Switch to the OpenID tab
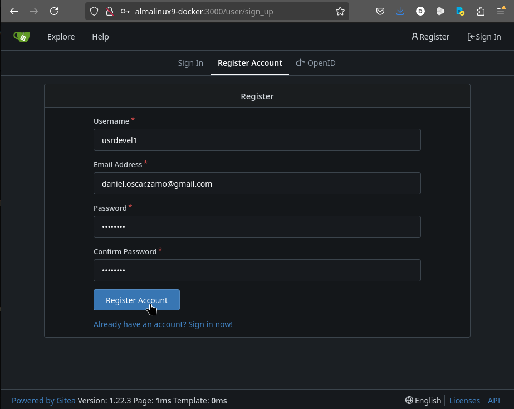Viewport: 514px width, 409px height. pyautogui.click(x=316, y=63)
